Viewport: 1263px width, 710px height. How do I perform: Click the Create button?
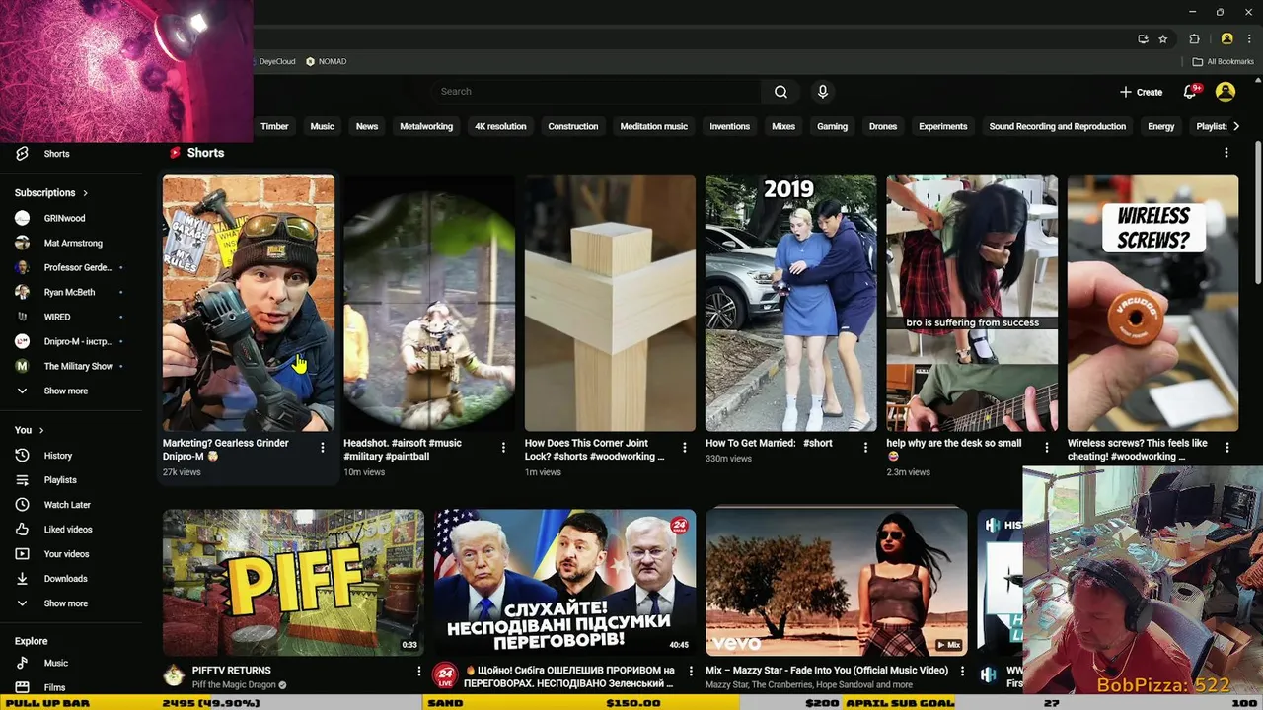click(x=1141, y=92)
